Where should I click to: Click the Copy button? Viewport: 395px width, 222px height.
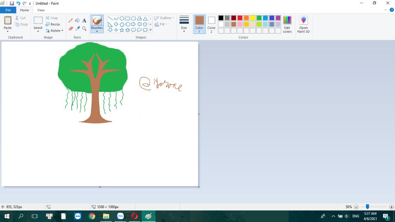21,24
